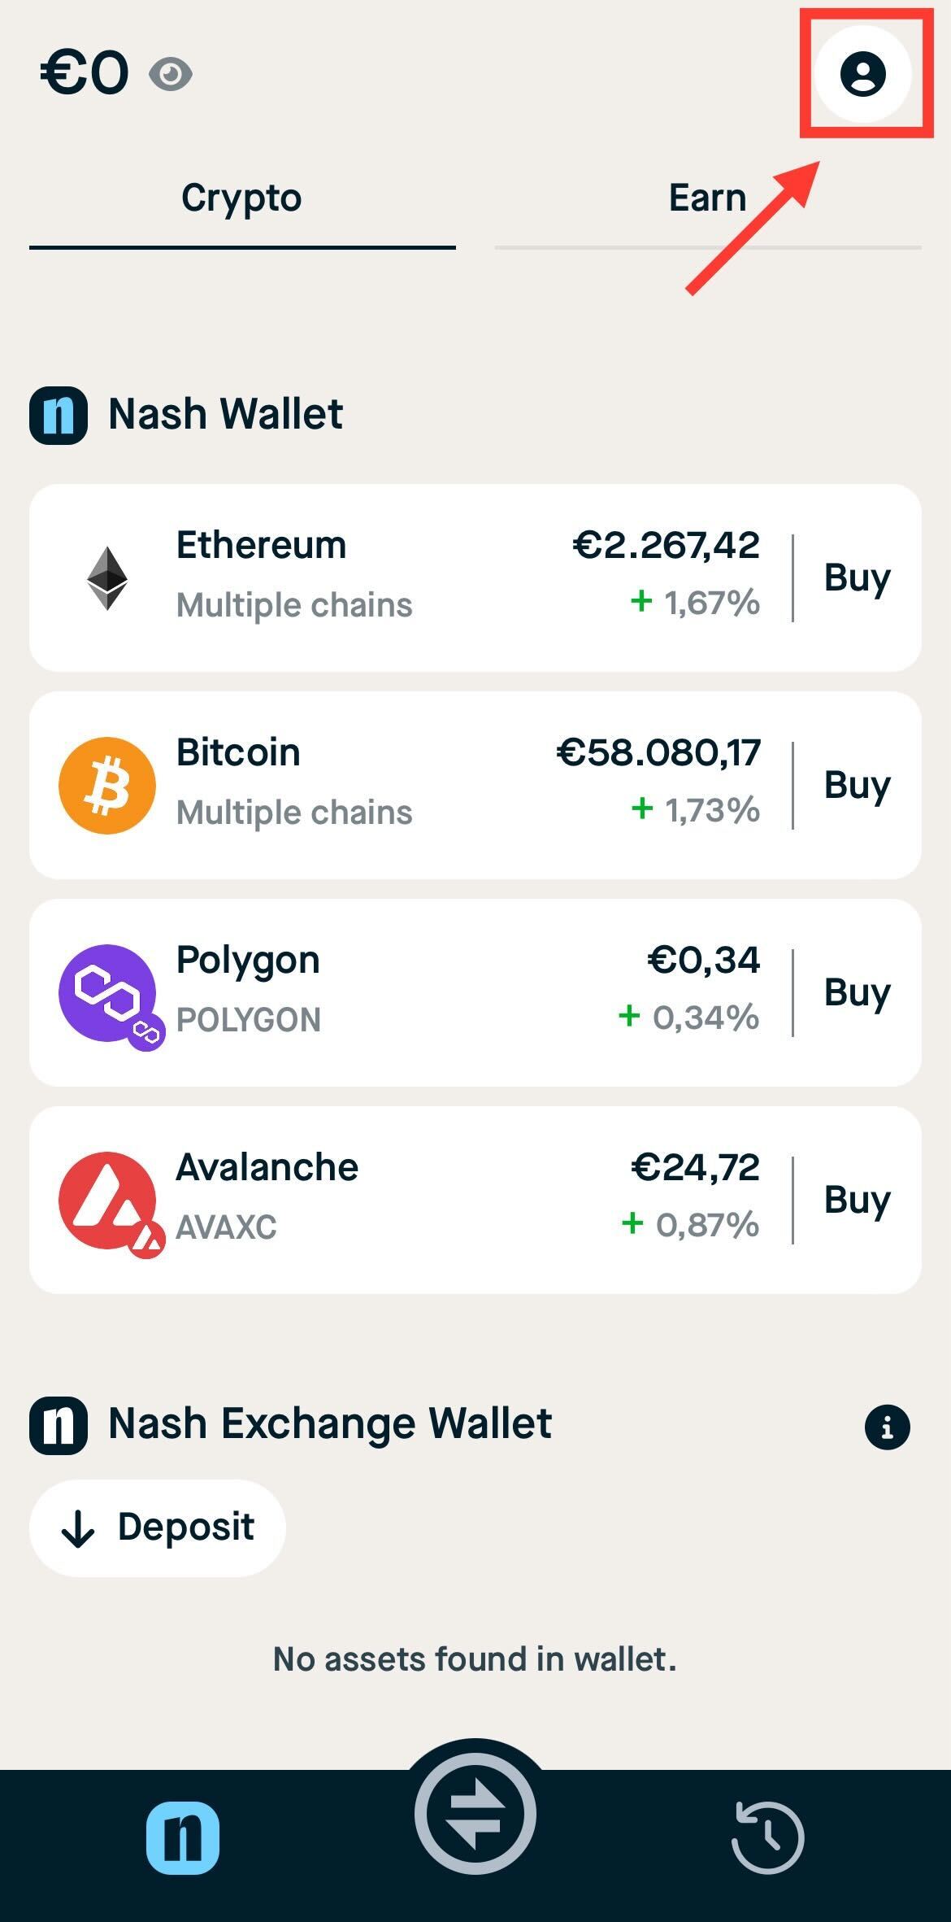Open Nash Exchange Wallet info icon
The height and width of the screenshot is (1922, 951).
(x=887, y=1427)
